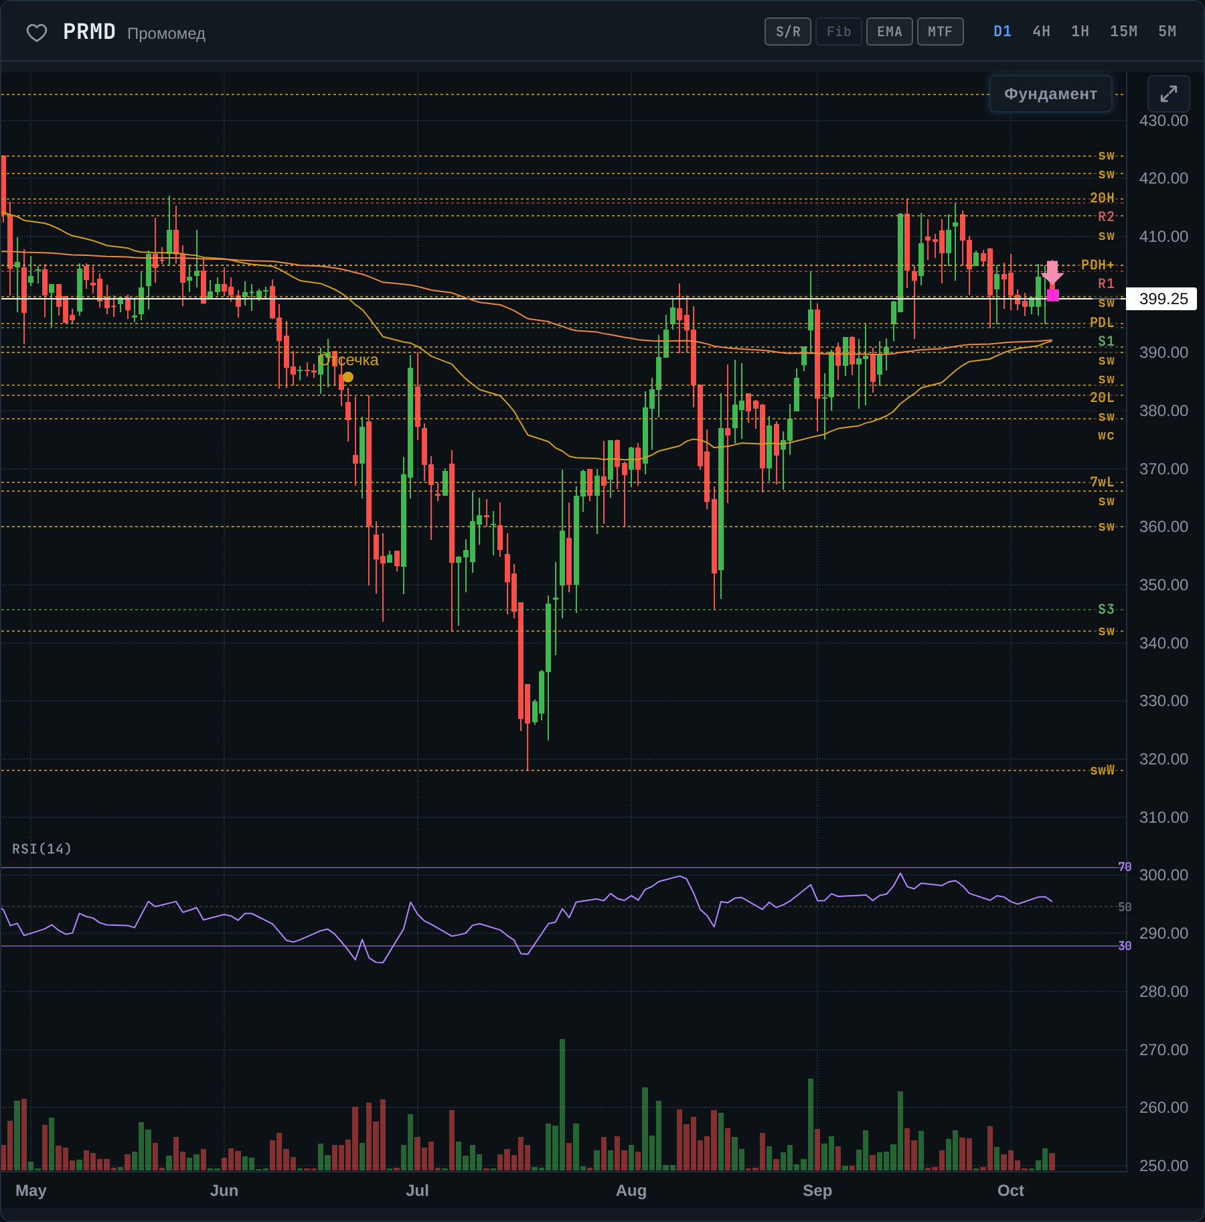The image size is (1205, 1222).
Task: Click the S3 support label
Action: point(1106,609)
